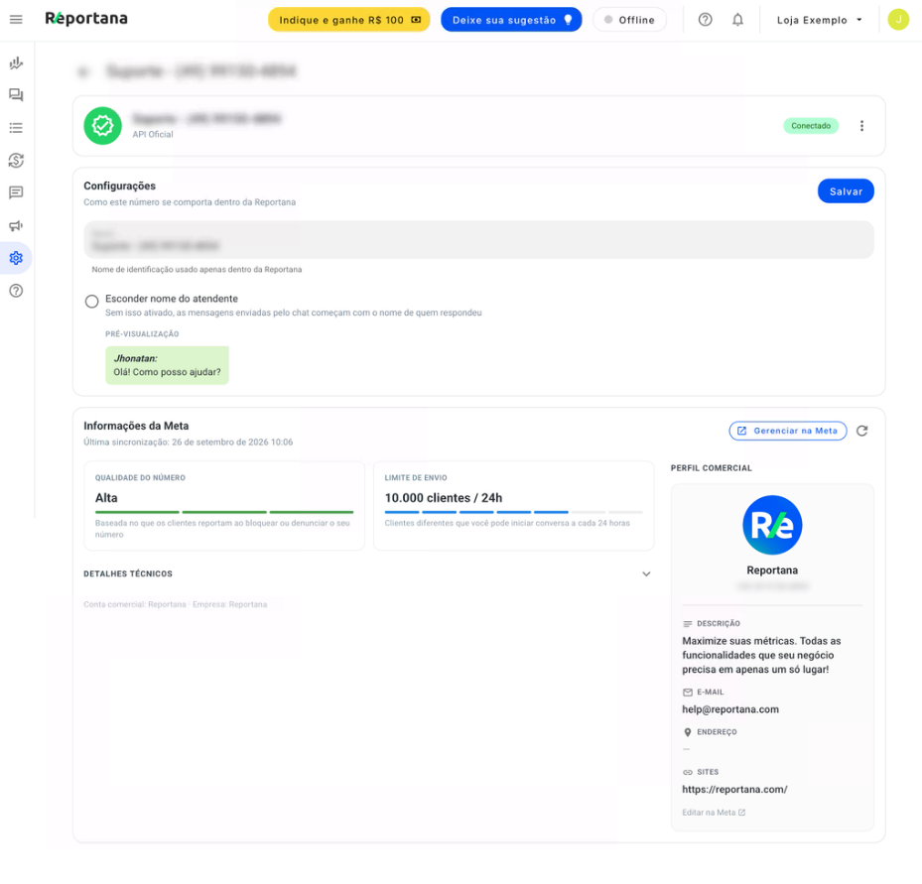Click the identification name input field

(478, 240)
